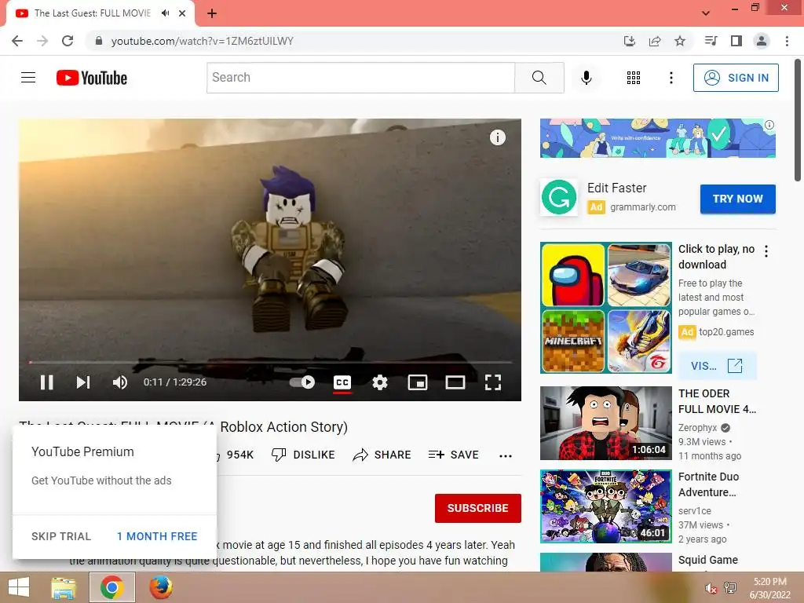This screenshot has height=603, width=804.
Task: Open Chrome profile avatar
Action: point(762,41)
